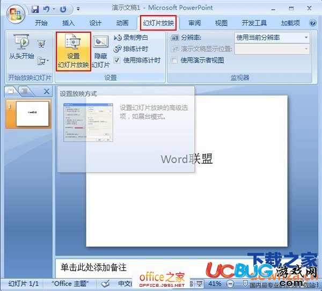
Task: Click 隐藏幻灯片 button
Action: click(101, 52)
